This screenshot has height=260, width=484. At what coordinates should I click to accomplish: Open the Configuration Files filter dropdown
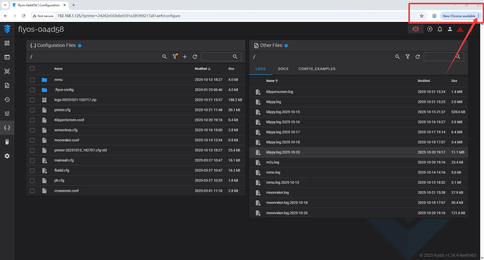pyautogui.click(x=175, y=57)
